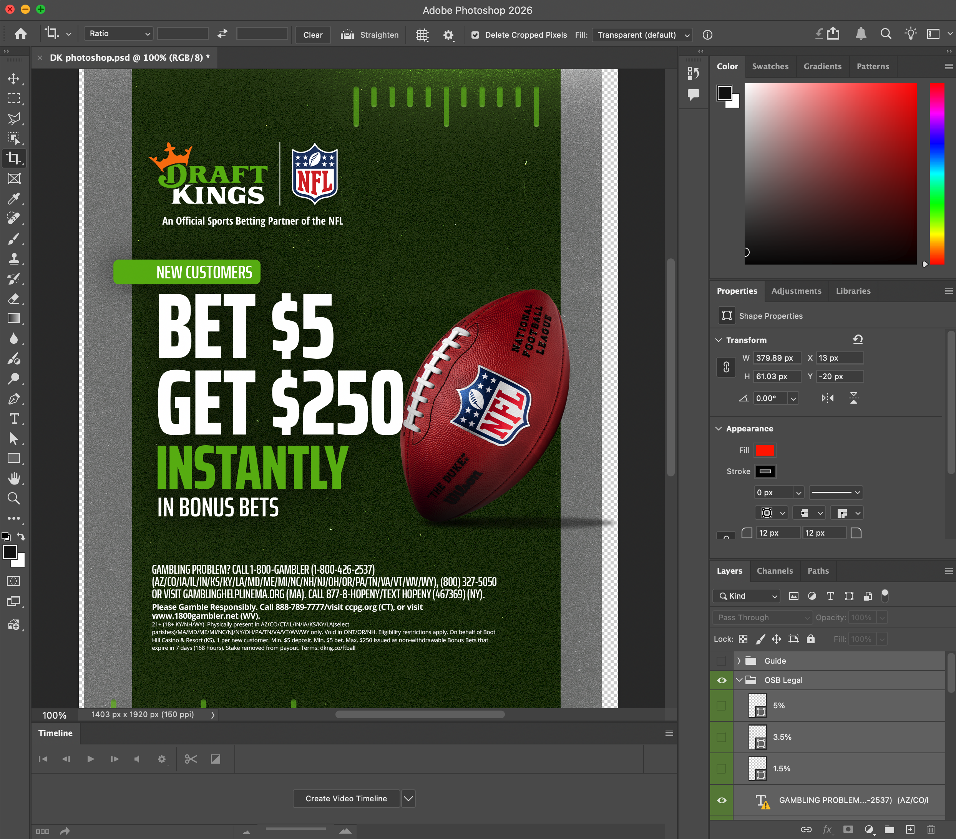Image resolution: width=956 pixels, height=839 pixels.
Task: Select the Clone Stamp tool
Action: tap(13, 259)
